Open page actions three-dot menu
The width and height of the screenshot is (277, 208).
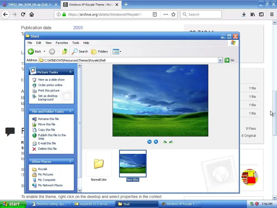[x=166, y=15]
